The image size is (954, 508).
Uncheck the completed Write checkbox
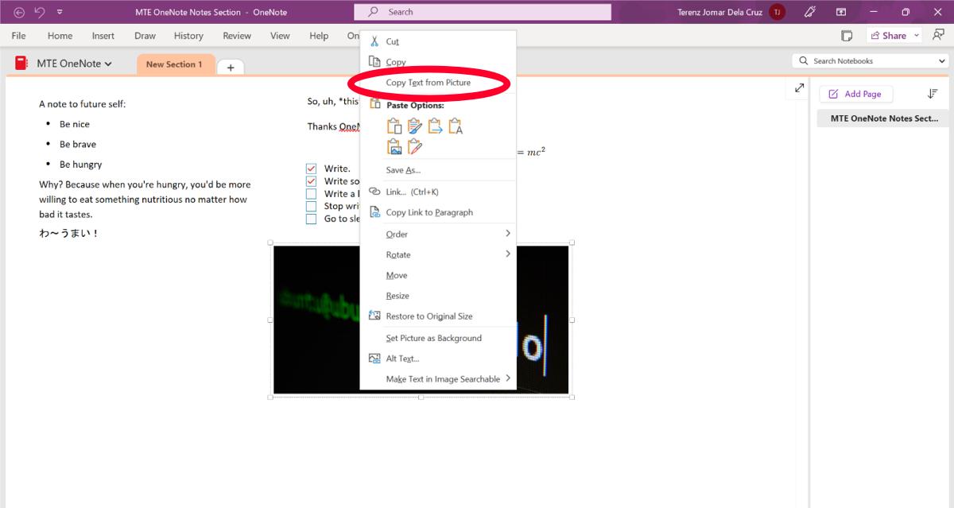point(311,168)
